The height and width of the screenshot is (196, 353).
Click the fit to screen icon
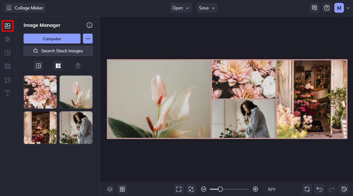[x=179, y=189]
